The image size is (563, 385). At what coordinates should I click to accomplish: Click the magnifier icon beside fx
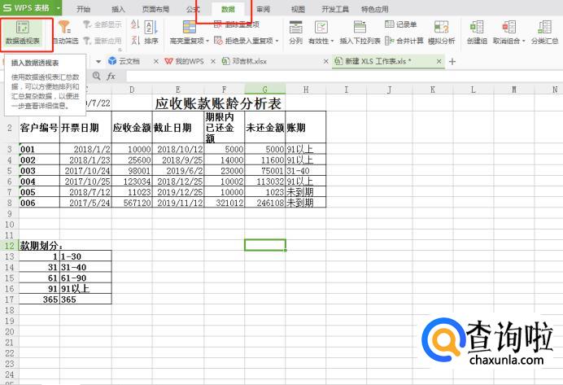[x=96, y=76]
